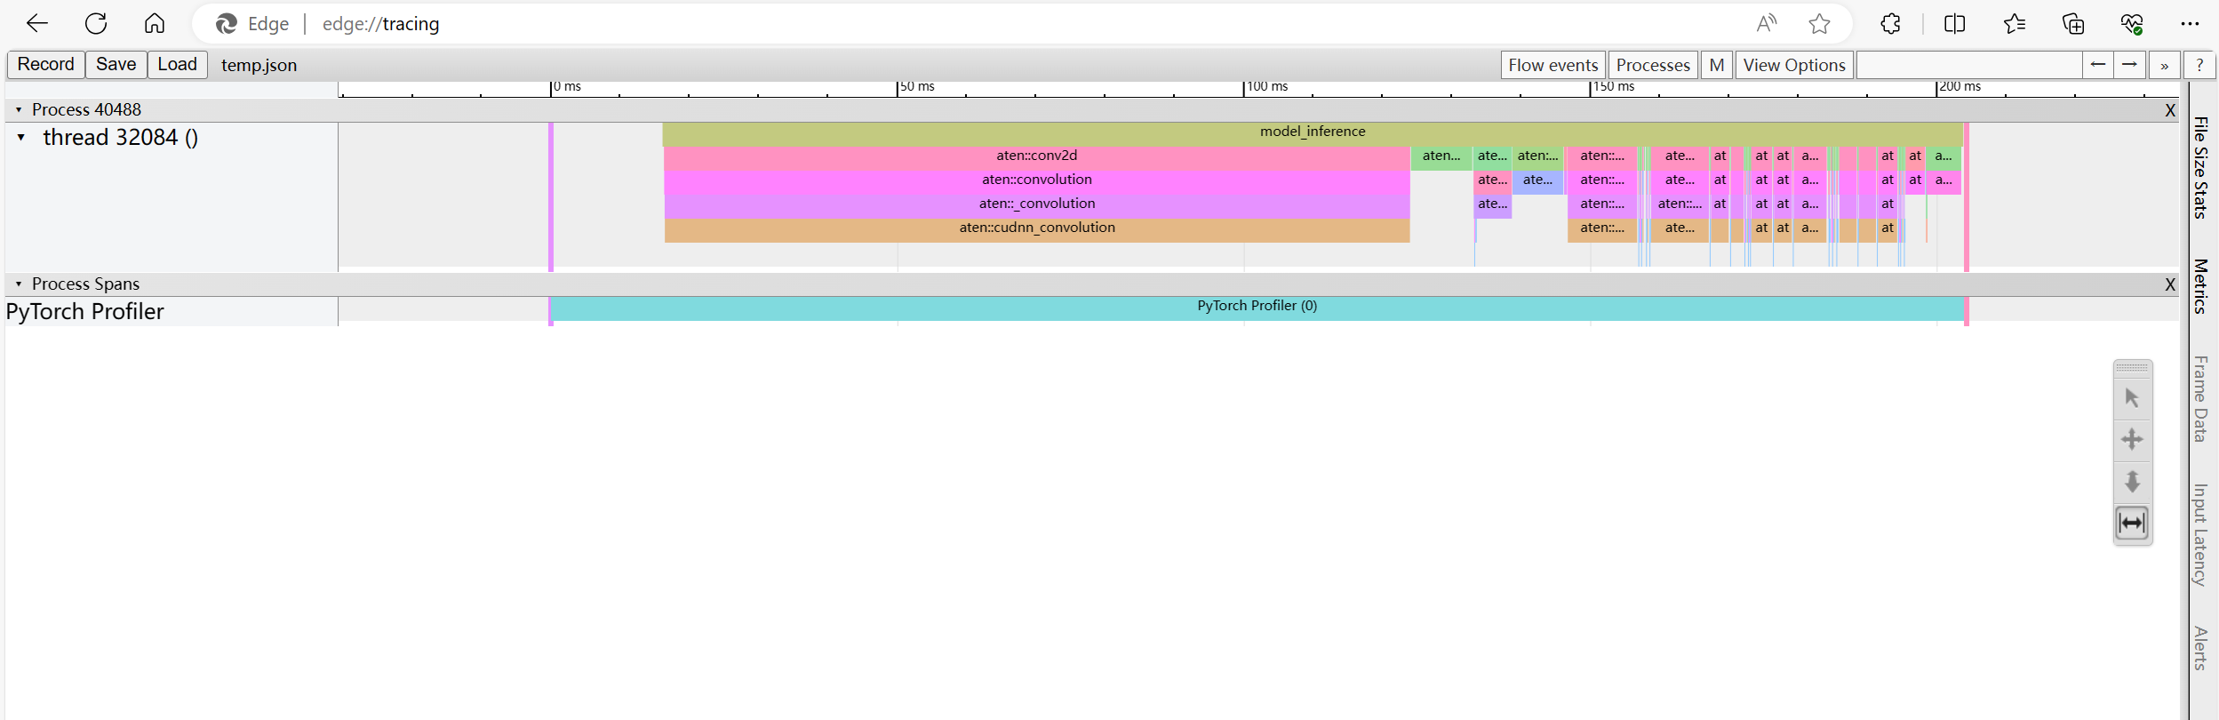
Task: Activate the pan mode cross-arrow tool
Action: [x=2132, y=439]
